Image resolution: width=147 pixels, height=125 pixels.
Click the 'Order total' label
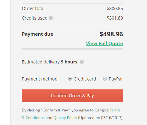33,9
